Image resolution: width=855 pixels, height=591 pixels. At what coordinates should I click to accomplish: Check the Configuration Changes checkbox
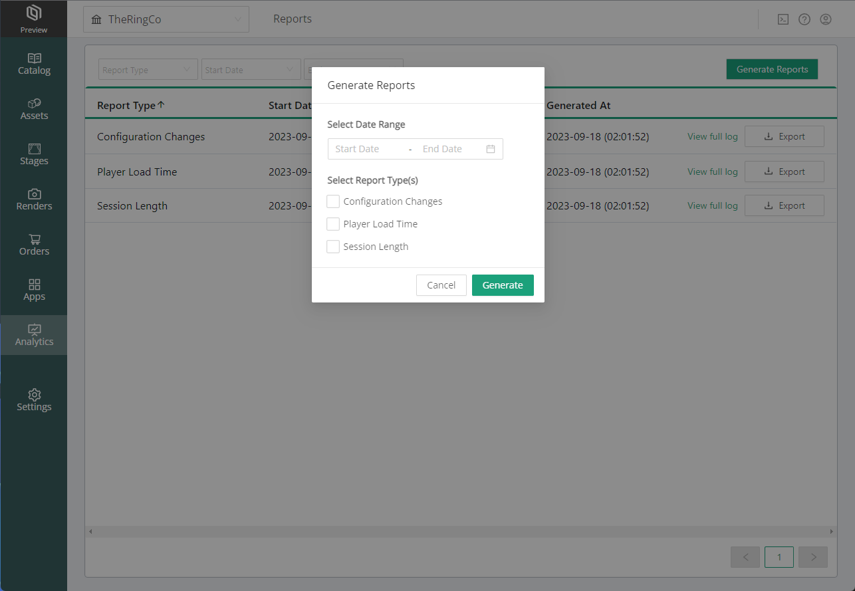(x=333, y=201)
